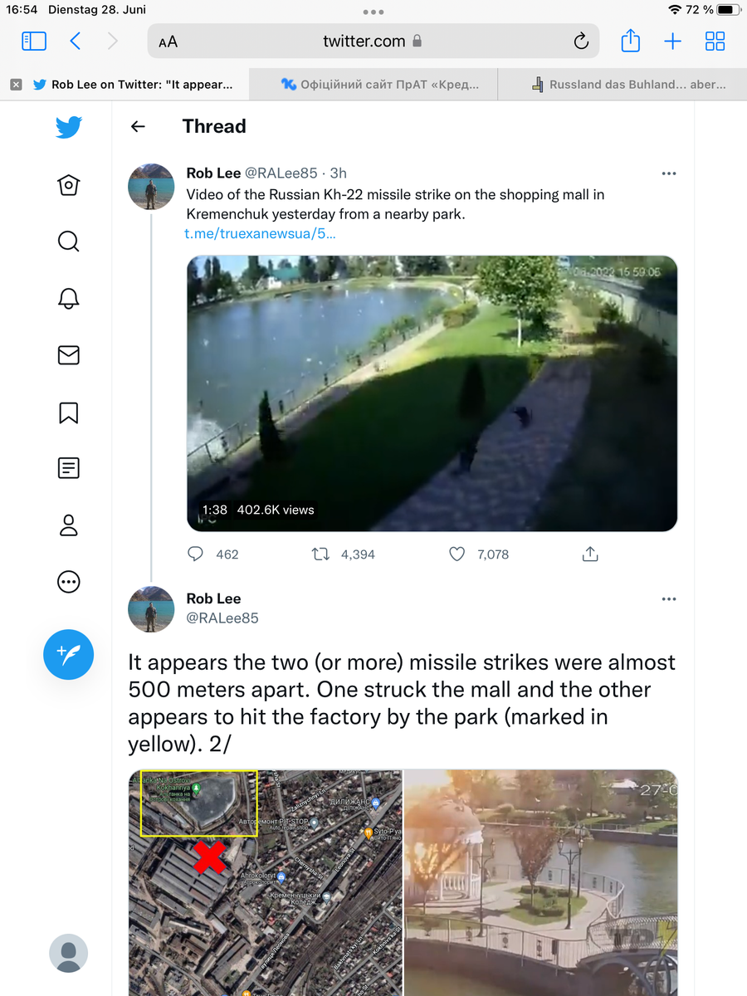Open three-dot menu on first Rob Lee tweet

point(669,173)
